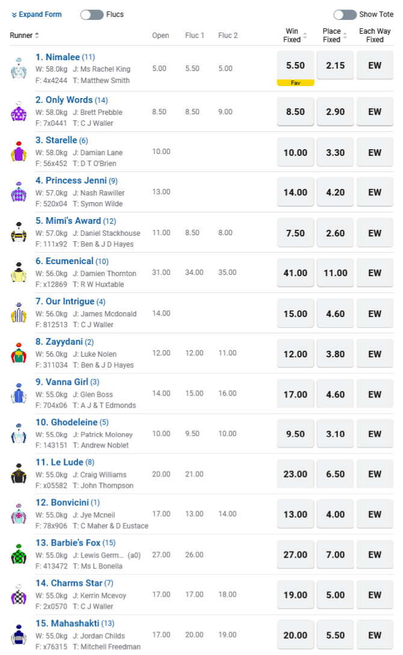
Task: Expand Form for all runners
Action: [x=37, y=14]
